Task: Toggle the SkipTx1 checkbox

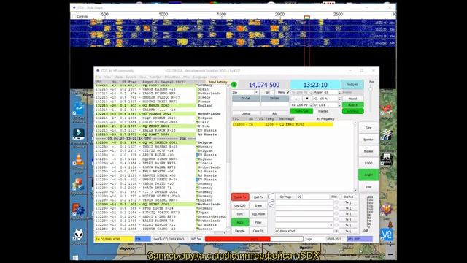Action: point(356,197)
